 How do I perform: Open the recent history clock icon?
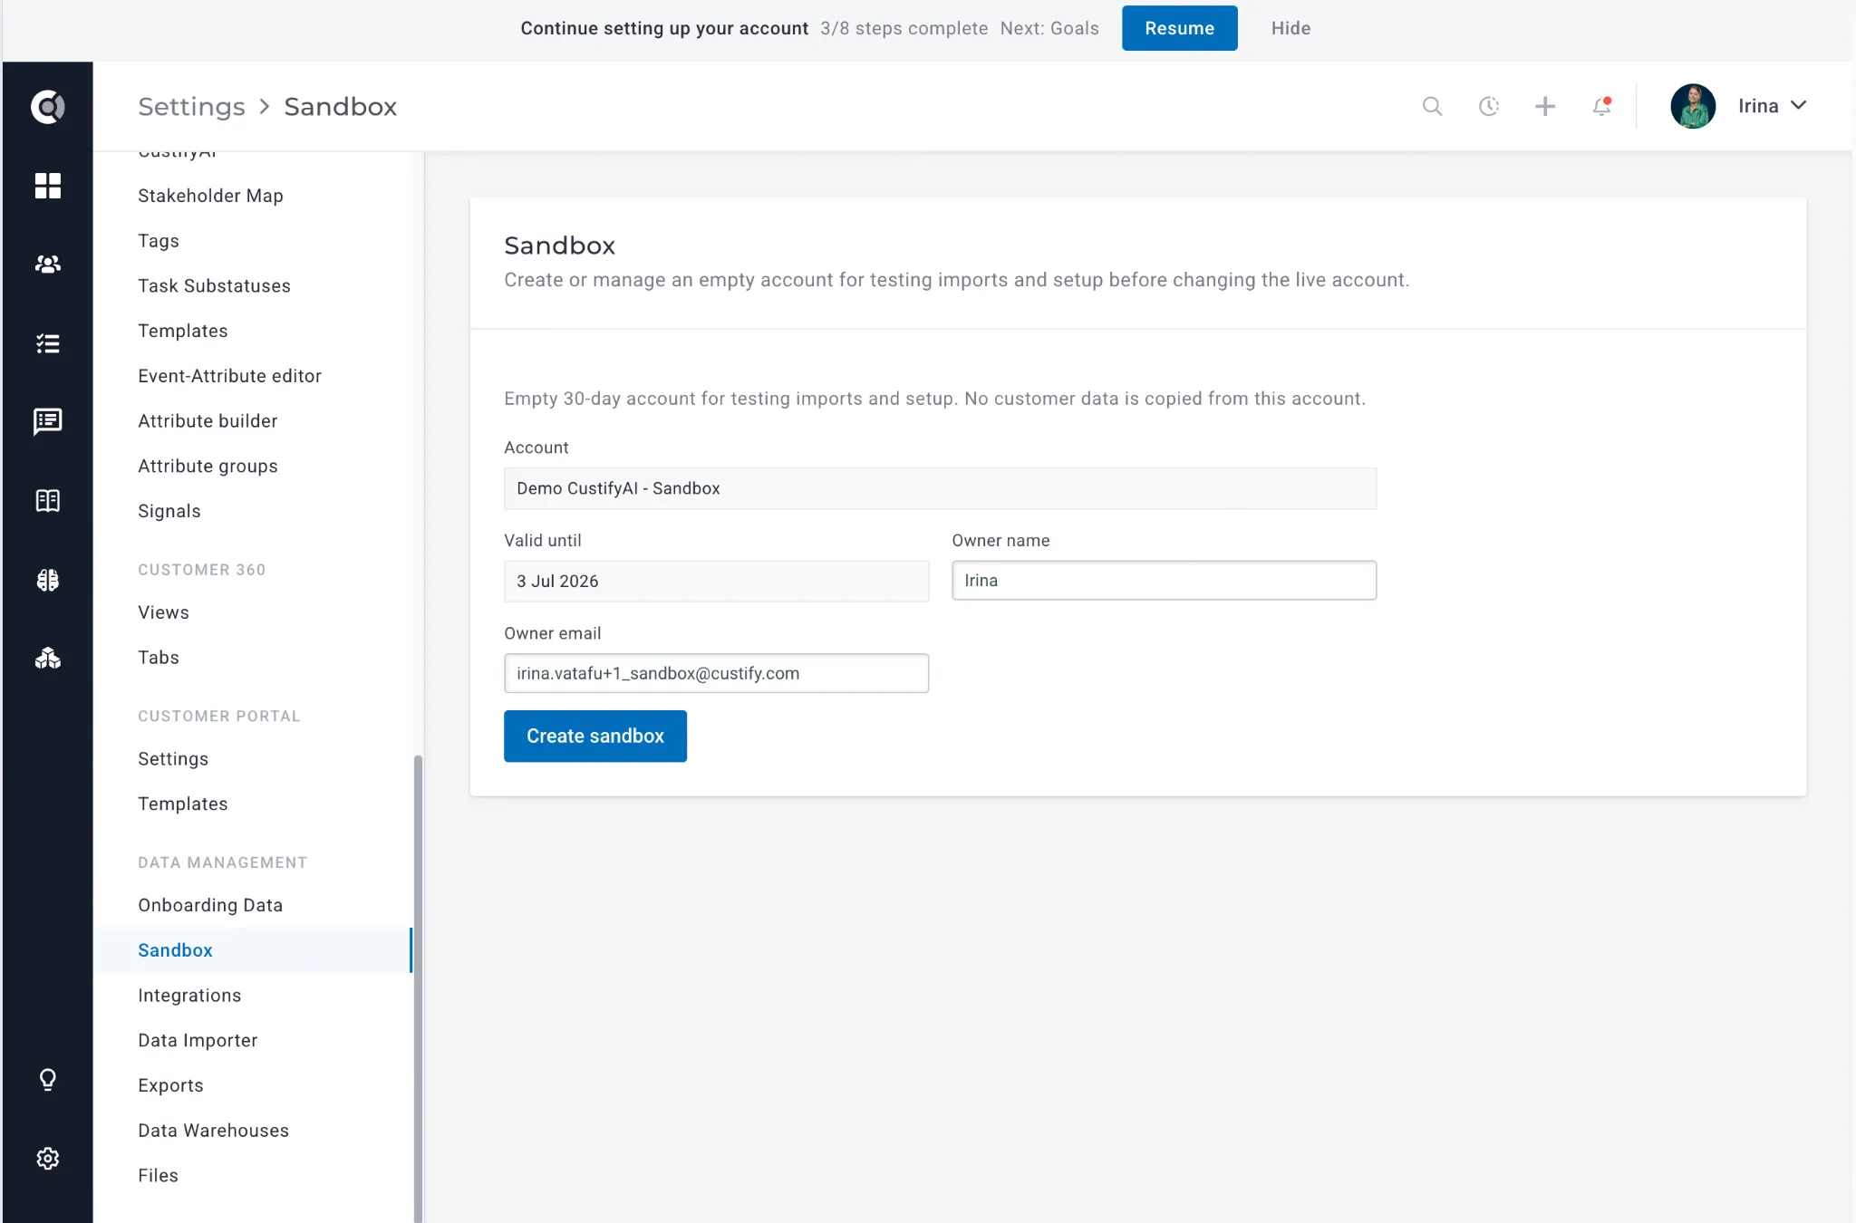pos(1488,107)
